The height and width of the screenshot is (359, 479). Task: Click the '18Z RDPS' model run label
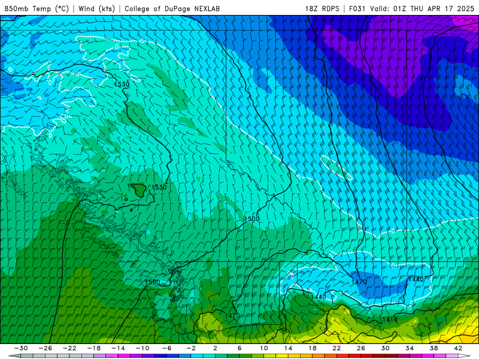pos(322,8)
